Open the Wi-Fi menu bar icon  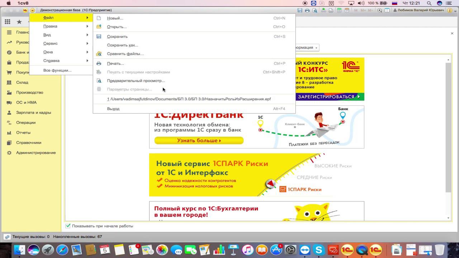(x=341, y=3)
